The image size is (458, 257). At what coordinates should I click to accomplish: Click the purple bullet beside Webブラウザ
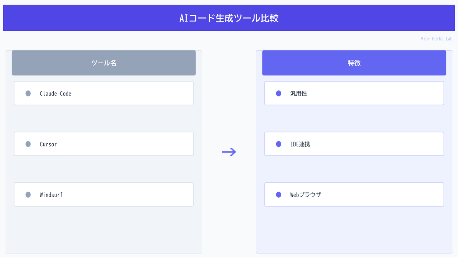pos(279,195)
